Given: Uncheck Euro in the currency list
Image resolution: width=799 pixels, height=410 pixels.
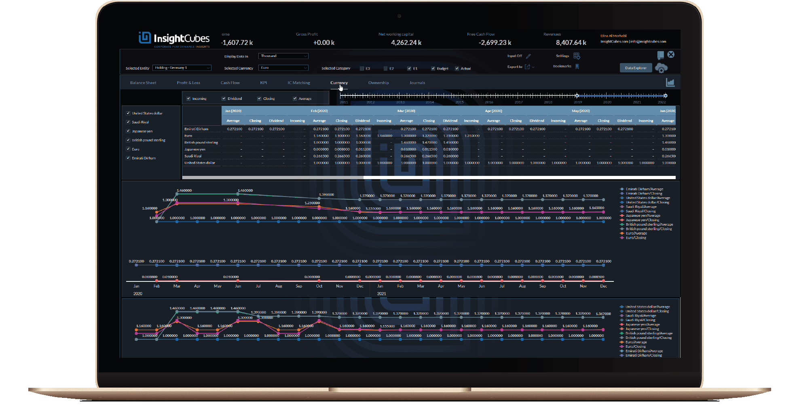Looking at the screenshot, I should (x=128, y=149).
